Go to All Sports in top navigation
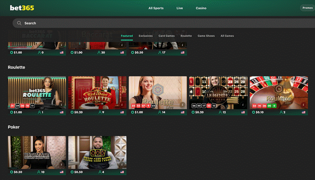The width and height of the screenshot is (315, 180). point(156,8)
